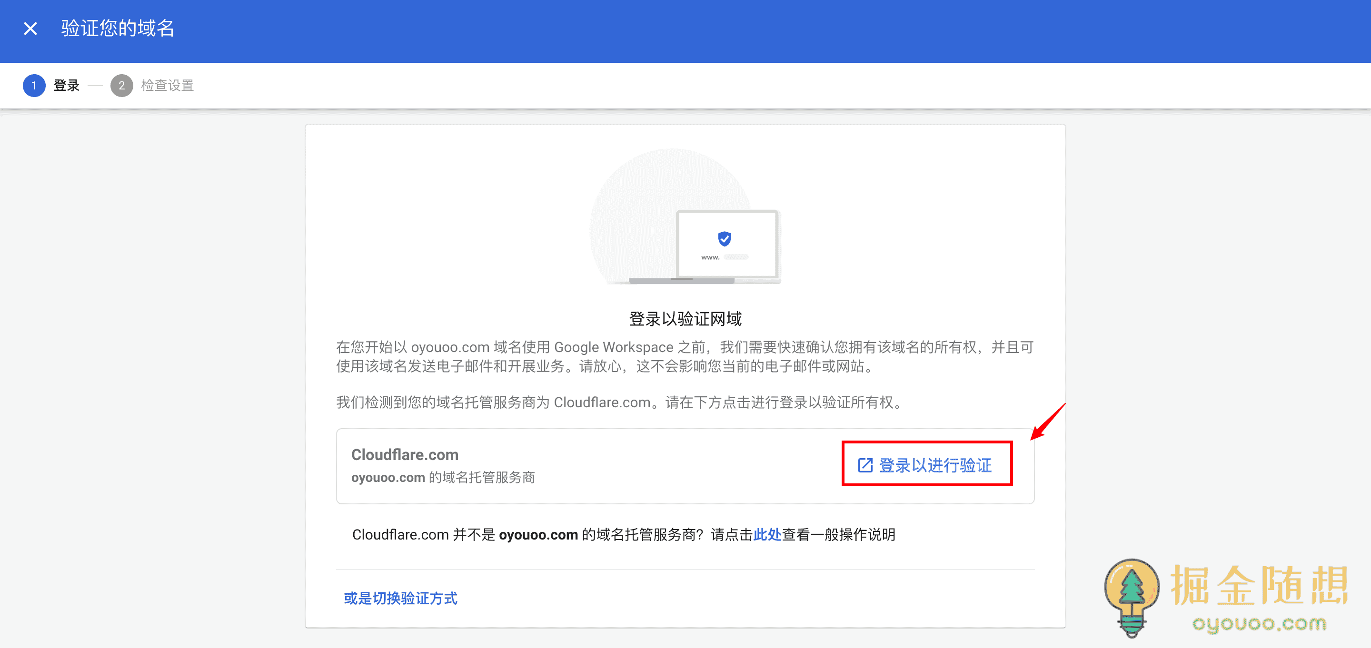Screen dimensions: 1371x648
Task: Click the 检查设置 step label
Action: point(167,86)
